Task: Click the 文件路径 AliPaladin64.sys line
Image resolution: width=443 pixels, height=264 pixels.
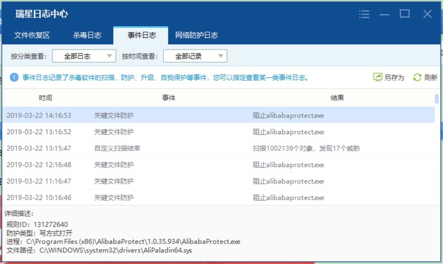Action: (x=99, y=250)
